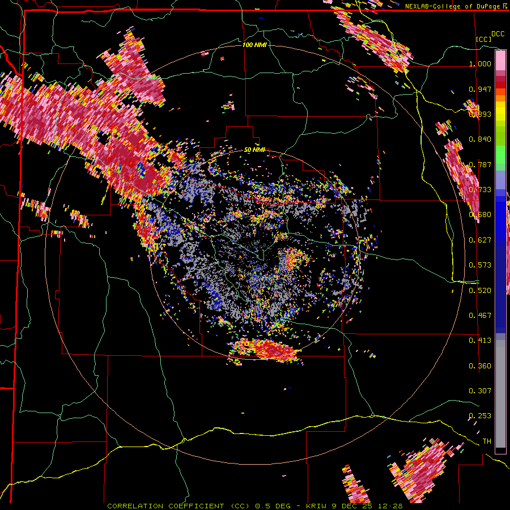Image resolution: width=510 pixels, height=510 pixels.
Task: Click the 50 NMI range ring label
Action: 254,150
